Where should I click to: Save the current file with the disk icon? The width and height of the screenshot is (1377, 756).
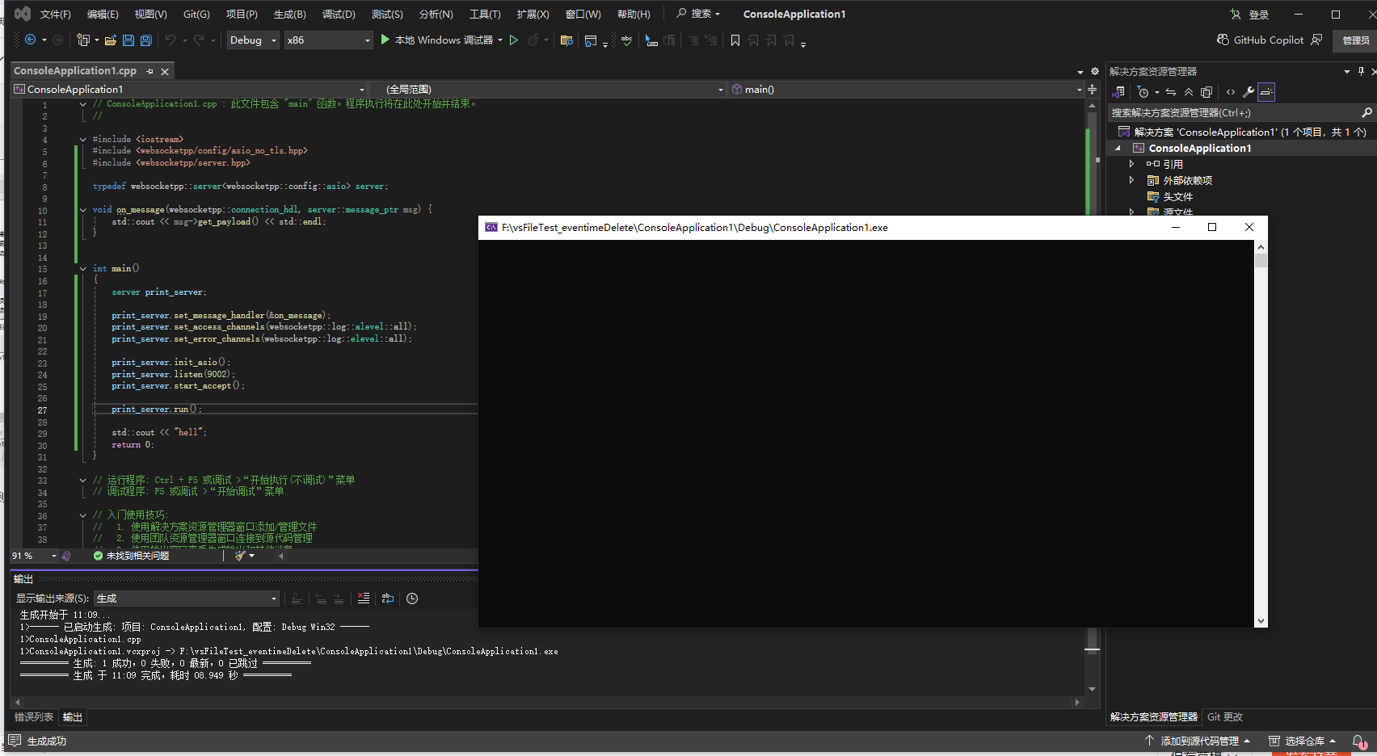click(128, 40)
